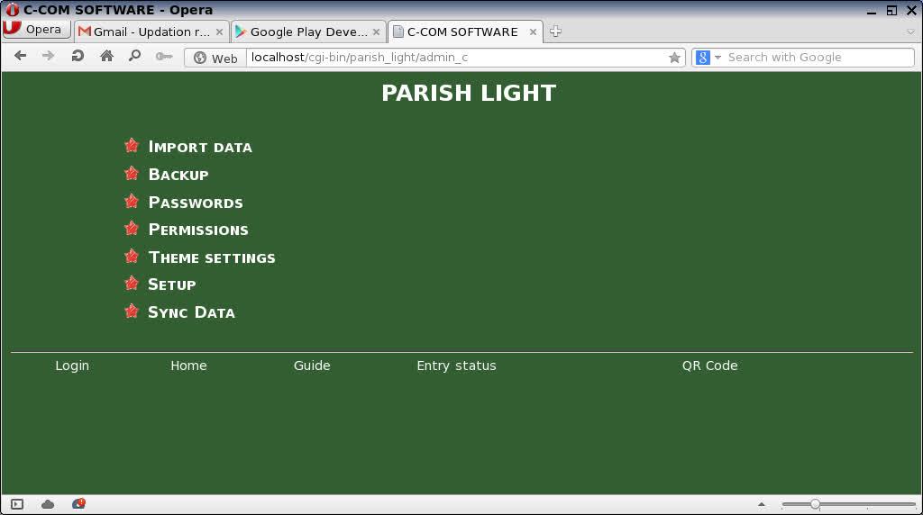Screen dimensions: 923x515
Task: Close the Gmail tab
Action: click(x=219, y=32)
